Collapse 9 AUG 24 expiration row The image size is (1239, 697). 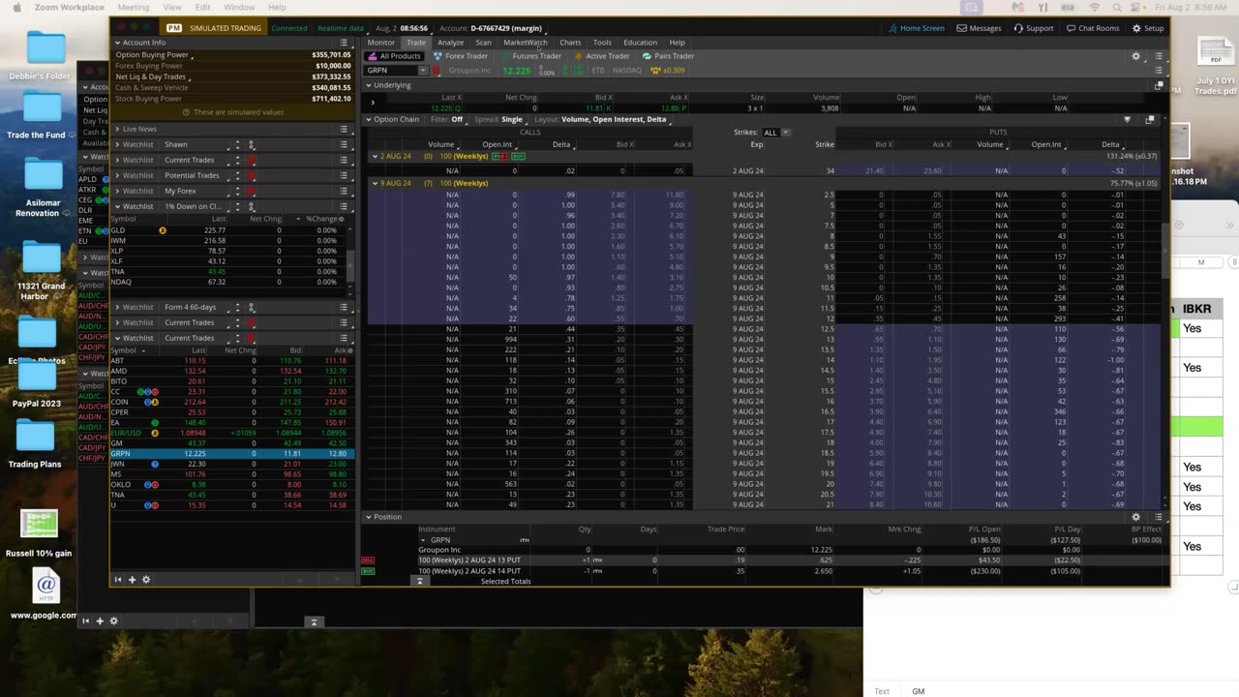[375, 183]
